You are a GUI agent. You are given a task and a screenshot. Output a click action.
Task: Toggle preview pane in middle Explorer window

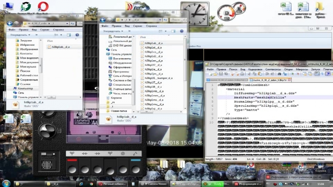click(174, 31)
